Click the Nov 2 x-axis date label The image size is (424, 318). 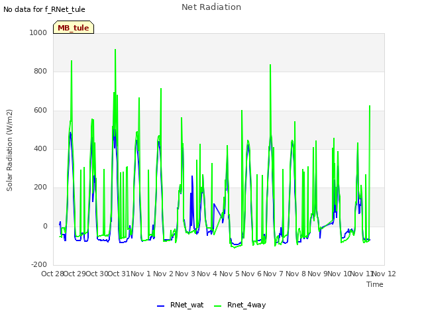[163, 274]
